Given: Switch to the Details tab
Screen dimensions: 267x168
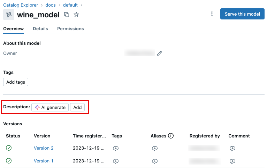Looking at the screenshot, I should [40, 29].
